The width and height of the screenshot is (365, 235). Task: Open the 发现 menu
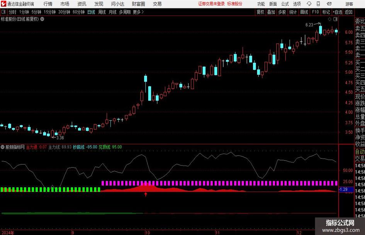(99, 4)
